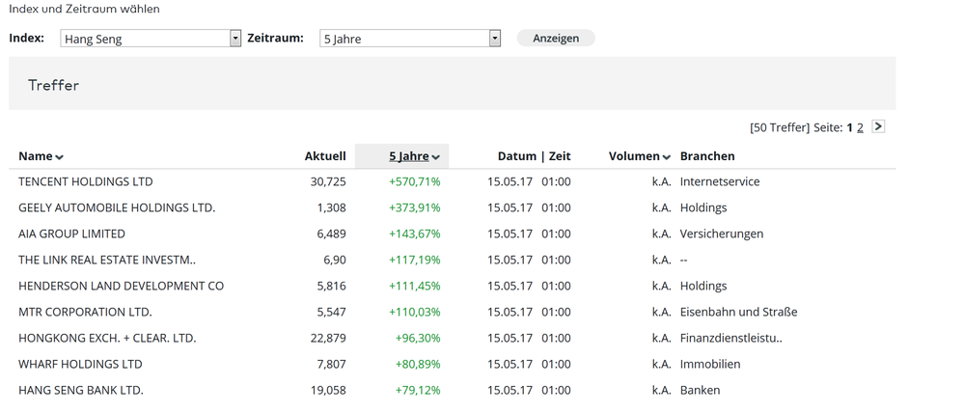Click the 5 Jahre column sort arrow
This screenshot has height=412, width=964.
(x=435, y=157)
